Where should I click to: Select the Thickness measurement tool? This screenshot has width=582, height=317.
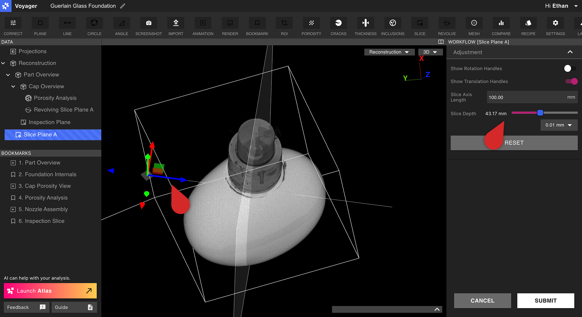coord(365,23)
